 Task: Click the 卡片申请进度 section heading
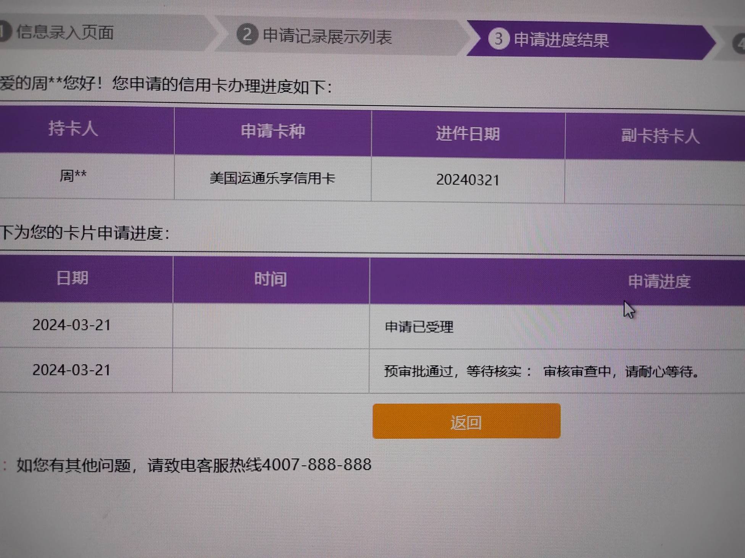[85, 232]
